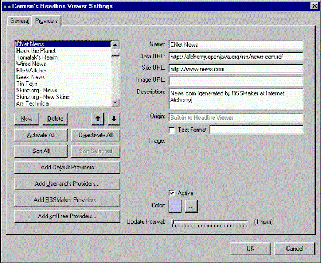Image resolution: width=322 pixels, height=264 pixels.
Task: Uncheck the Active checkbox
Action: 172,193
